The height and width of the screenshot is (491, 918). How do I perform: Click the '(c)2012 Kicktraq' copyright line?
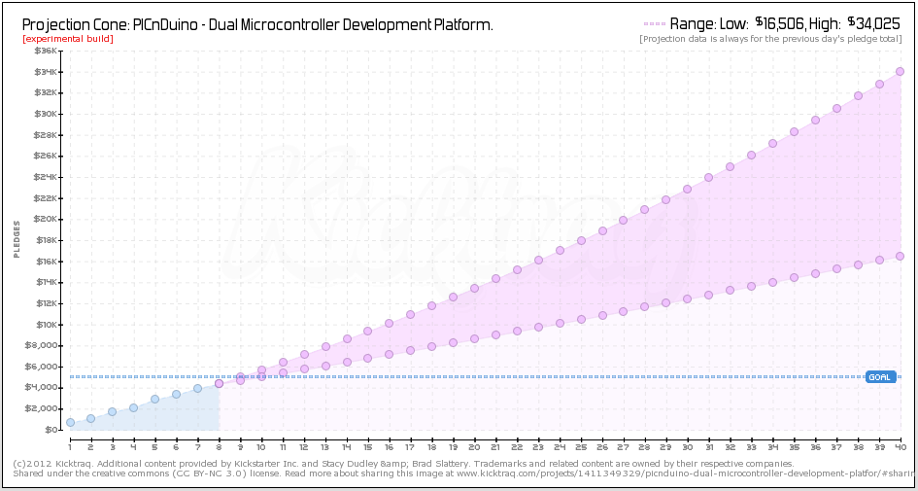(x=404, y=464)
